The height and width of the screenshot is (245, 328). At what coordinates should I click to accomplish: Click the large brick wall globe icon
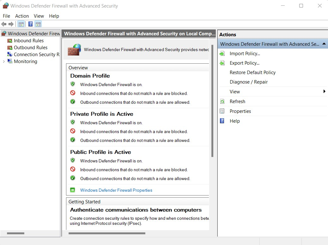coord(74,50)
